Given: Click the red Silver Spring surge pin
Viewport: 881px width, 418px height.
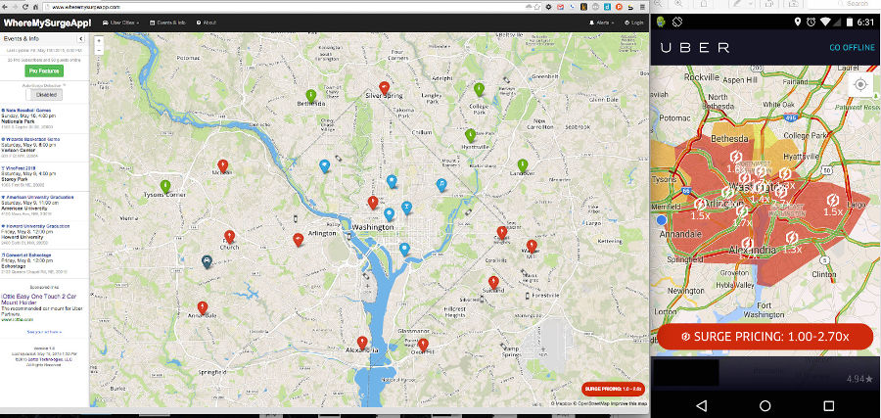Looking at the screenshot, I should coord(385,88).
